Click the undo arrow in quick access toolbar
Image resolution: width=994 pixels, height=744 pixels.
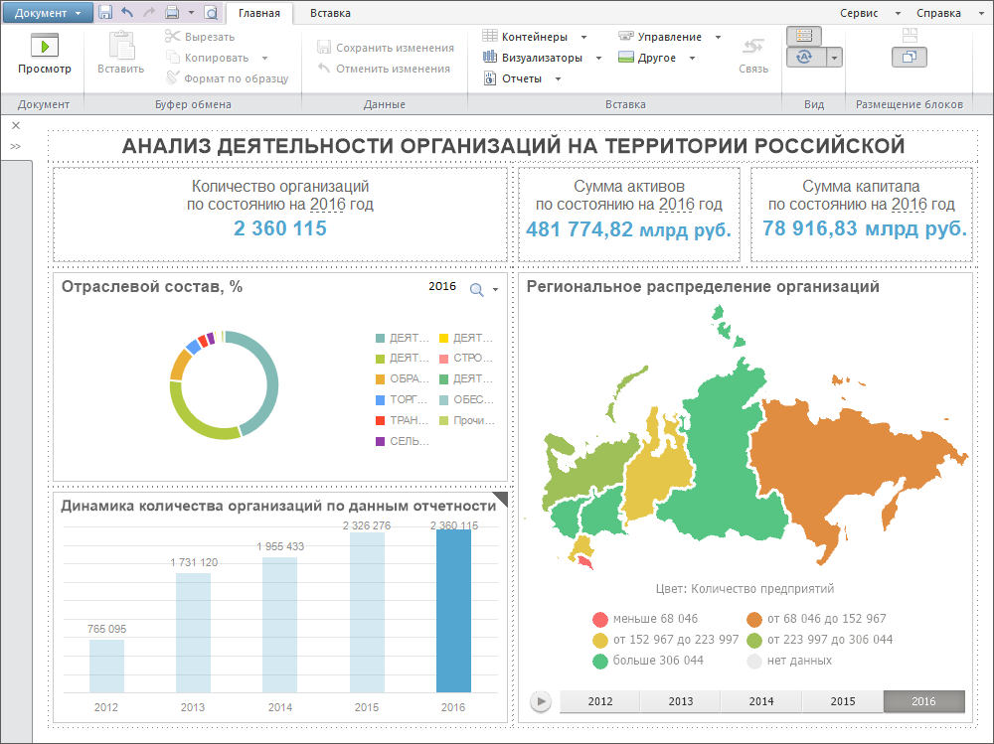coord(126,13)
